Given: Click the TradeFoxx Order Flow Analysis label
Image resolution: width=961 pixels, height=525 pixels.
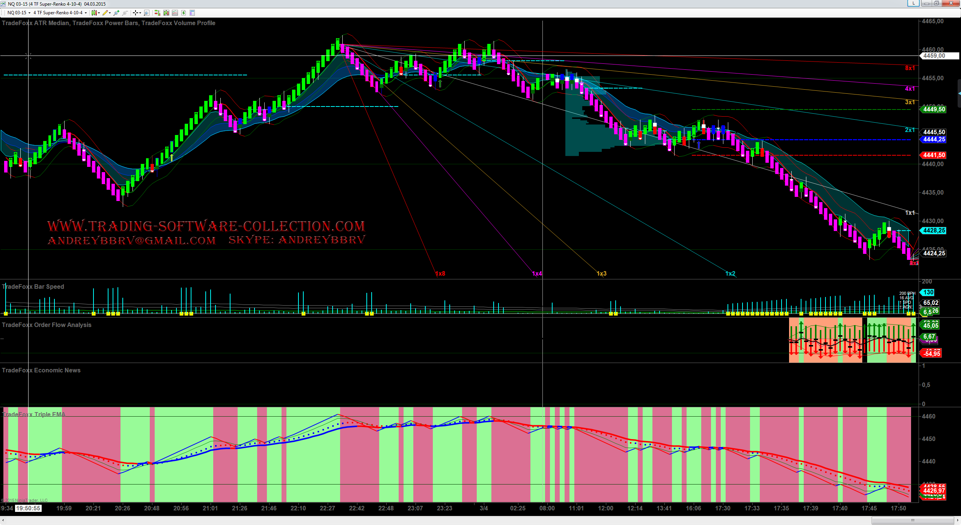Looking at the screenshot, I should click(x=47, y=325).
